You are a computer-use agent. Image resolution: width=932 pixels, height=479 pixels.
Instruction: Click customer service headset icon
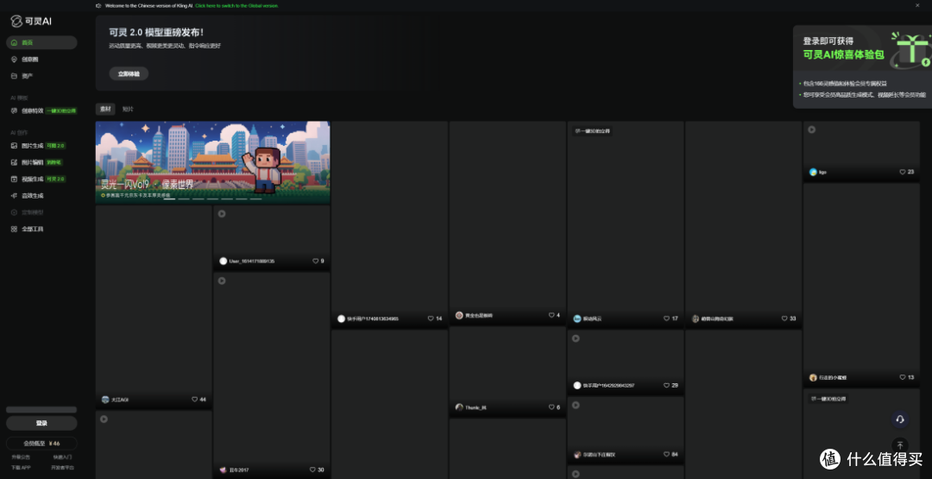[x=900, y=419]
